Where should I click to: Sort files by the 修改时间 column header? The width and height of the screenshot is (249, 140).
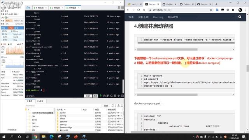[114, 110]
